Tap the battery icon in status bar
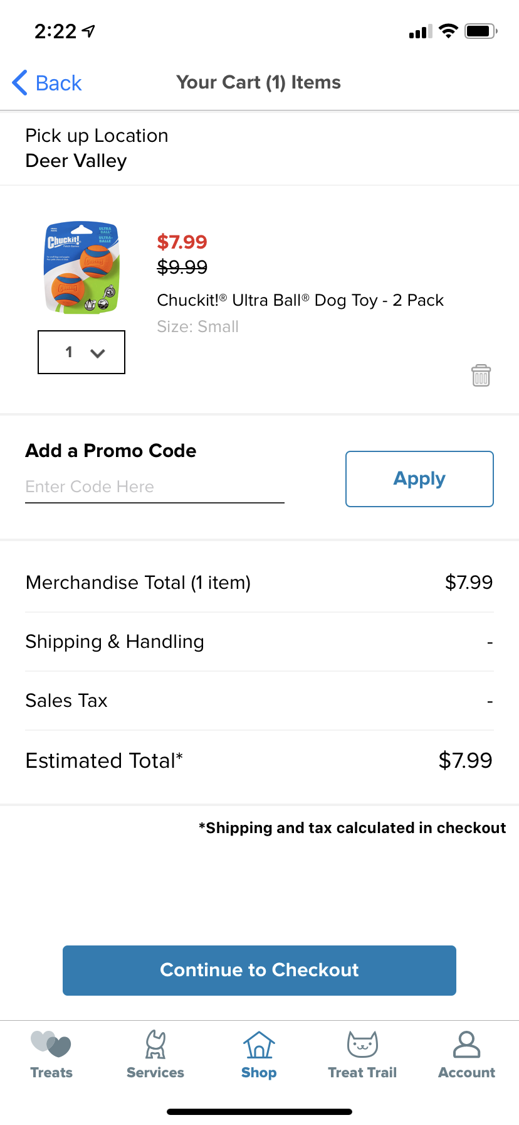The width and height of the screenshot is (519, 1125). 481,31
